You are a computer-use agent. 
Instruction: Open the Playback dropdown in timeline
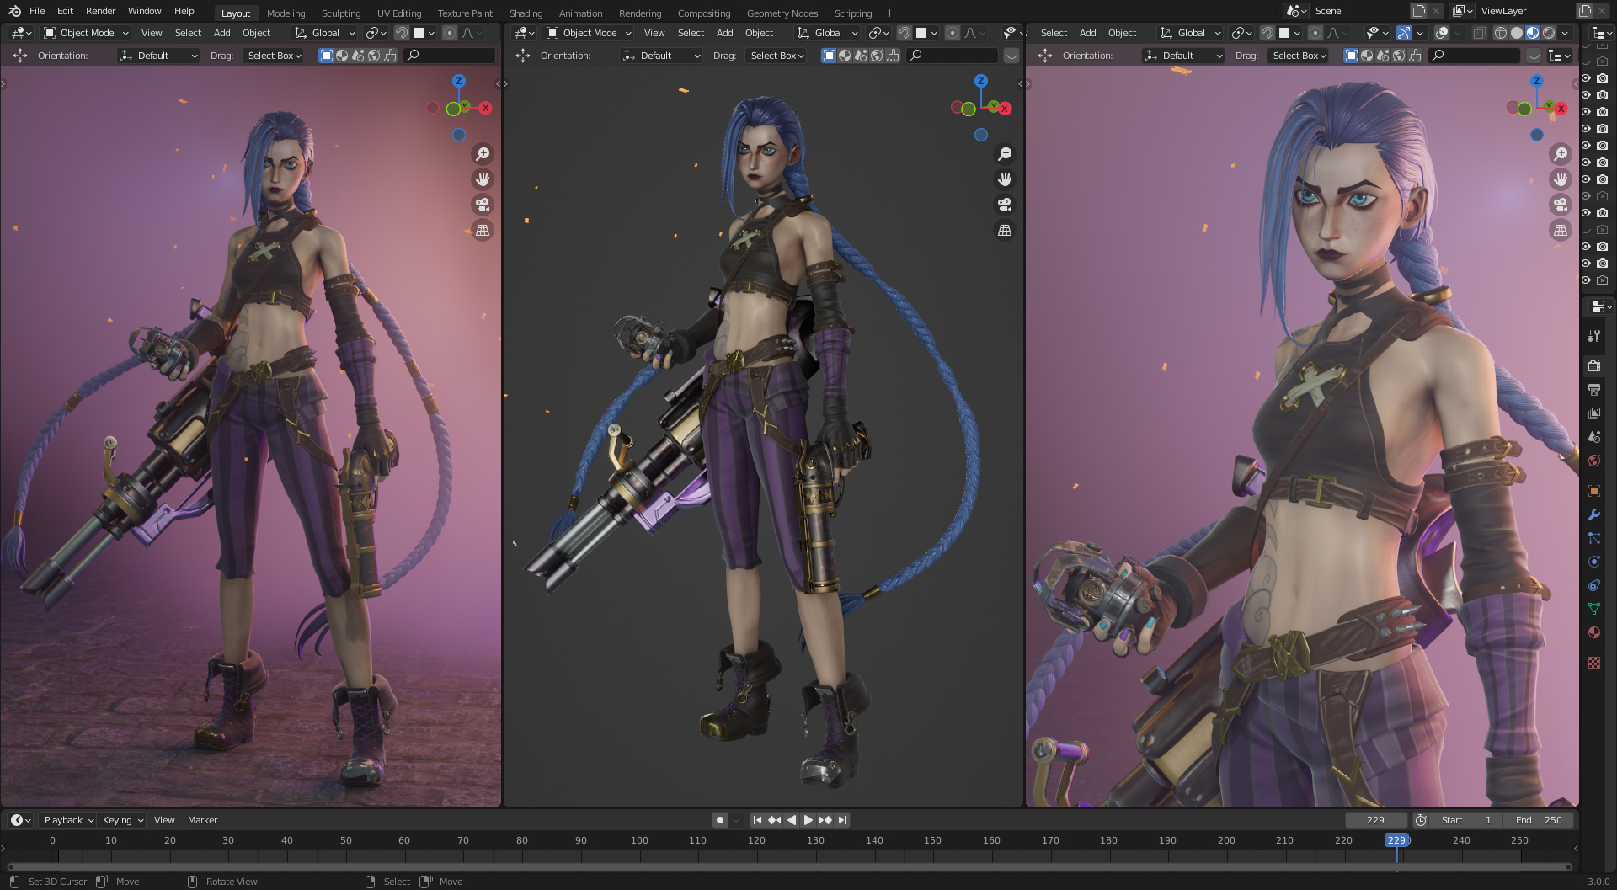pyautogui.click(x=69, y=820)
